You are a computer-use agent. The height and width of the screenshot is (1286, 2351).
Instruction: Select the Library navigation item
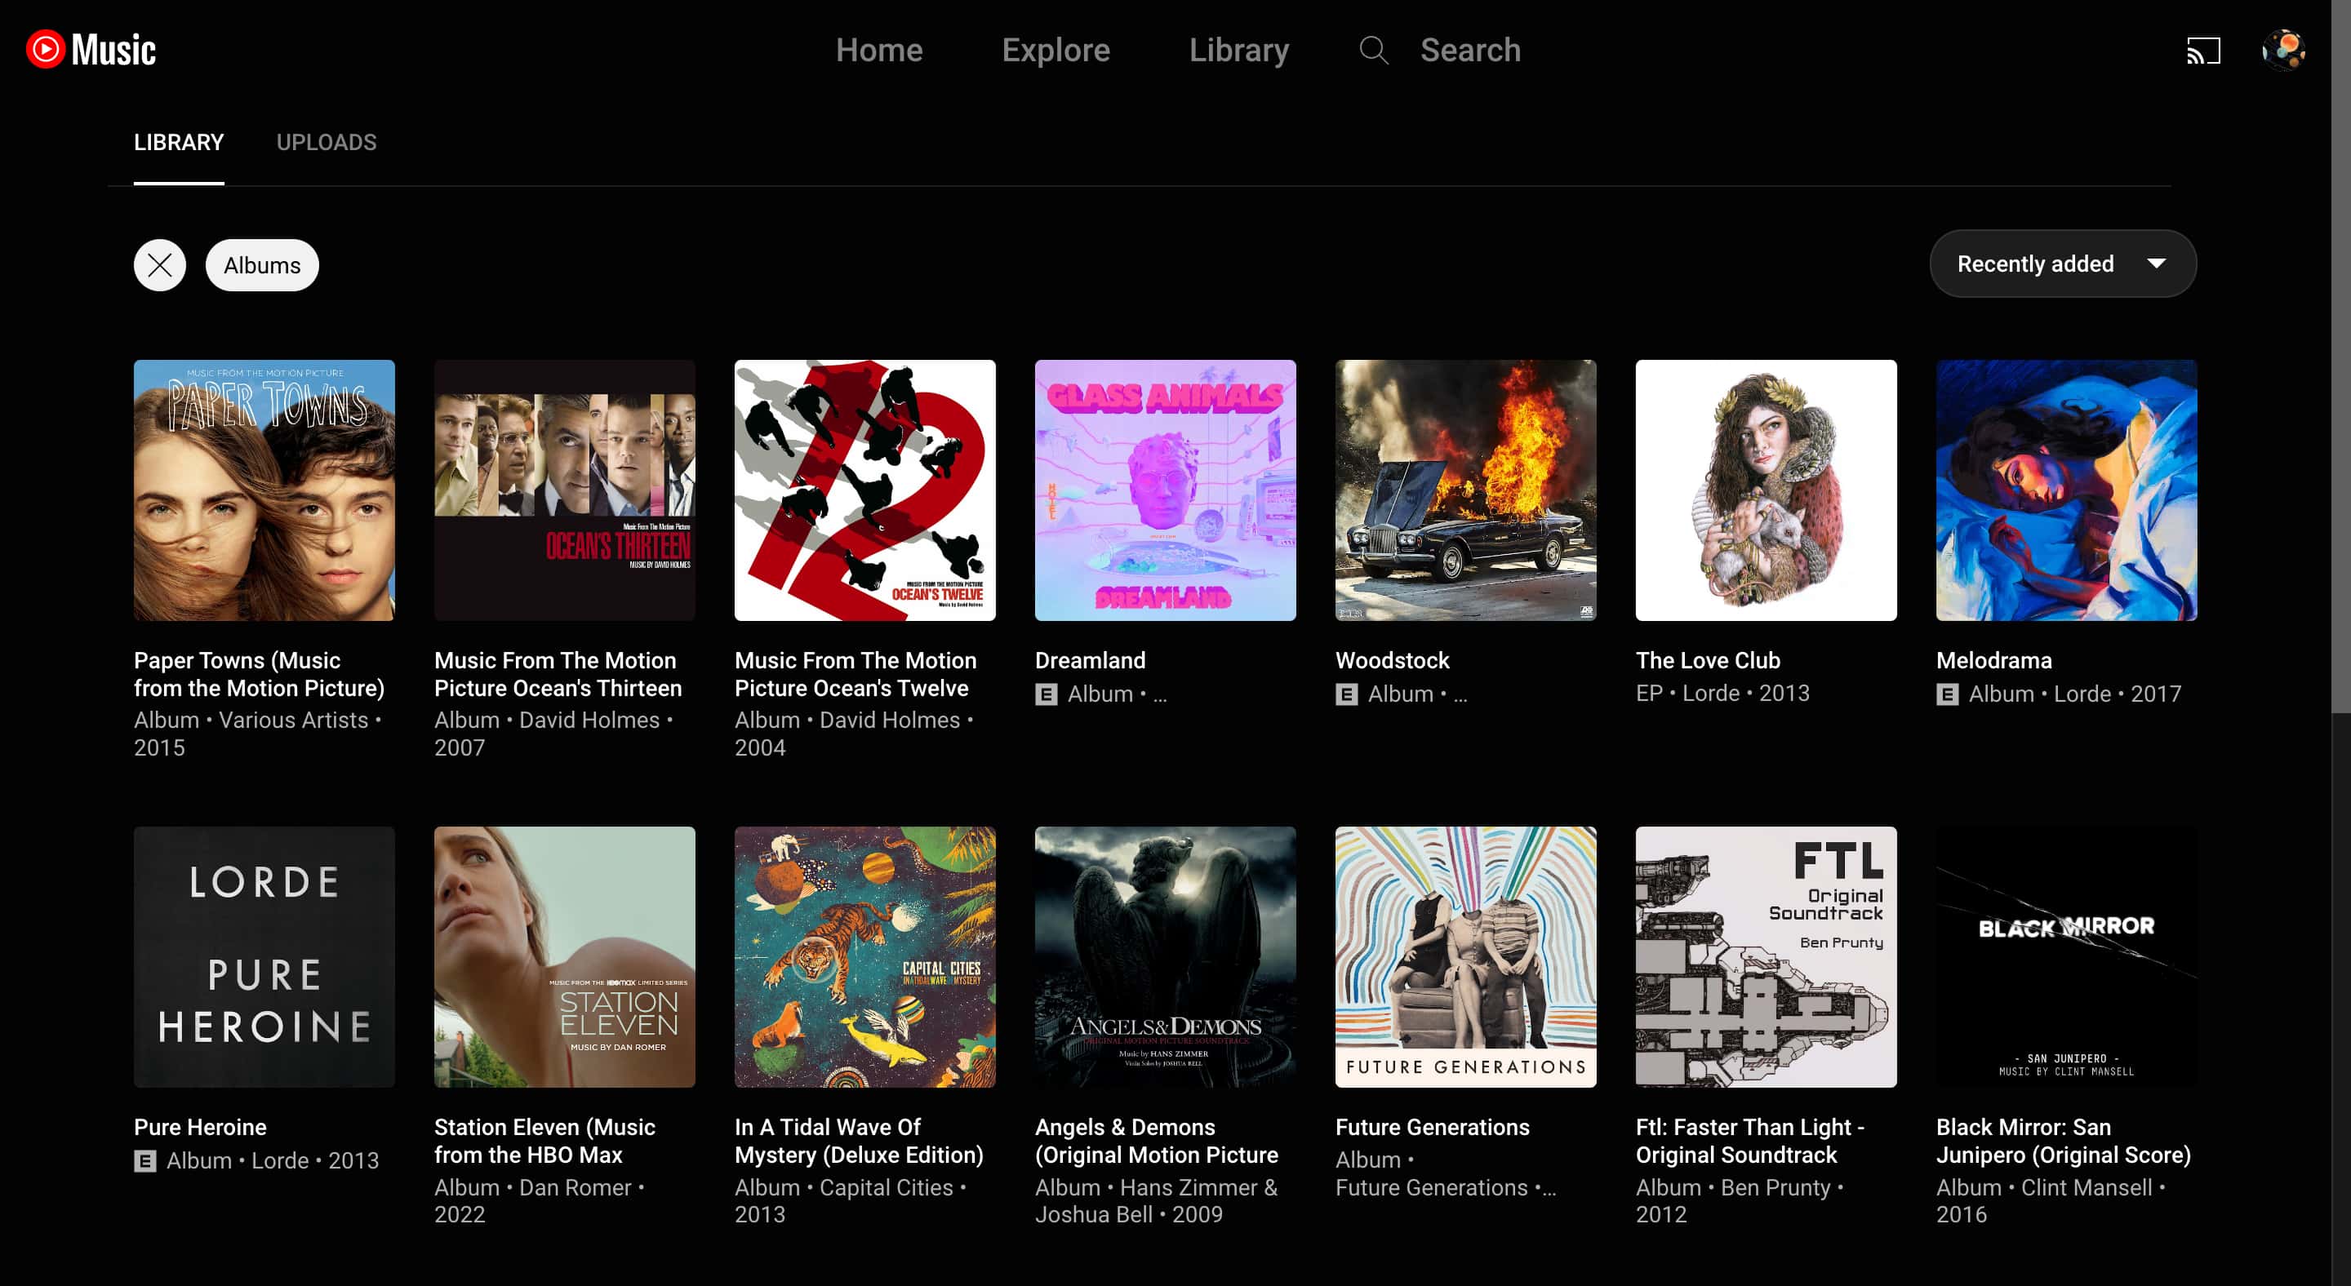[x=1238, y=50]
